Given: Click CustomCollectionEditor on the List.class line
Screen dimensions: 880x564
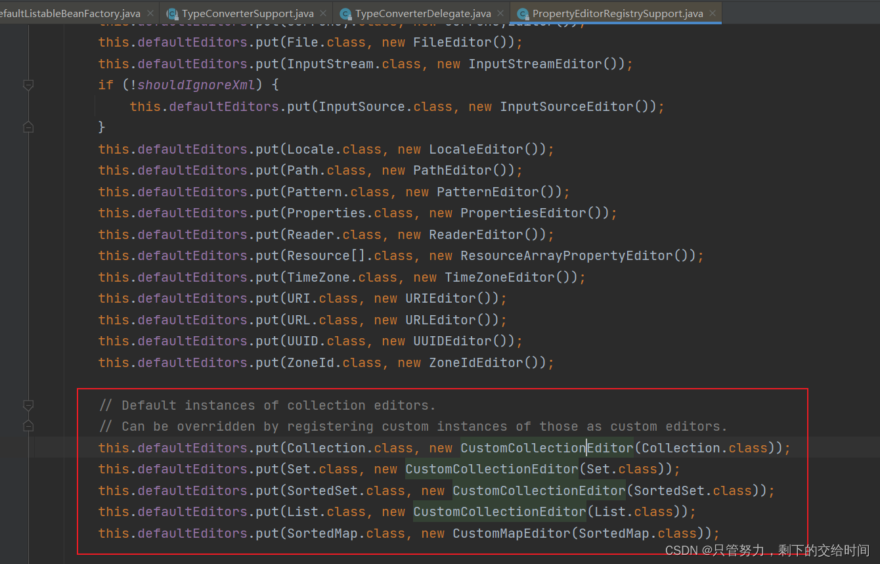Looking at the screenshot, I should (x=500, y=511).
